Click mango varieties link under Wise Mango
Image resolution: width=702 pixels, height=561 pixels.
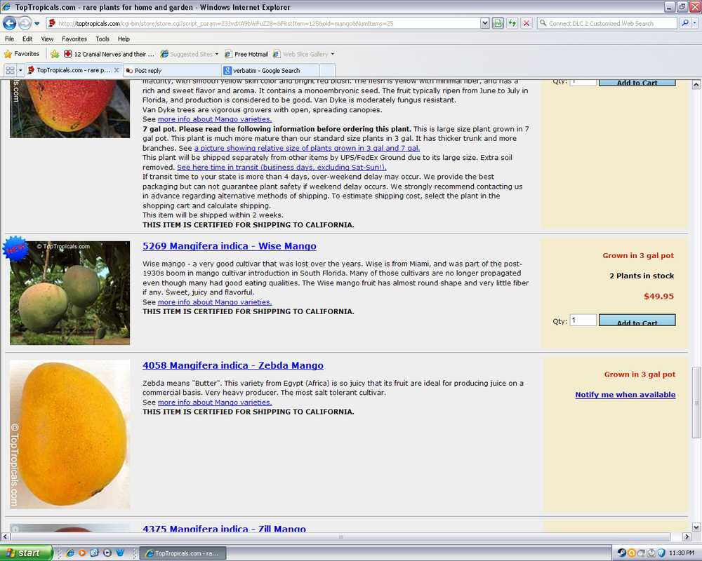pyautogui.click(x=214, y=302)
